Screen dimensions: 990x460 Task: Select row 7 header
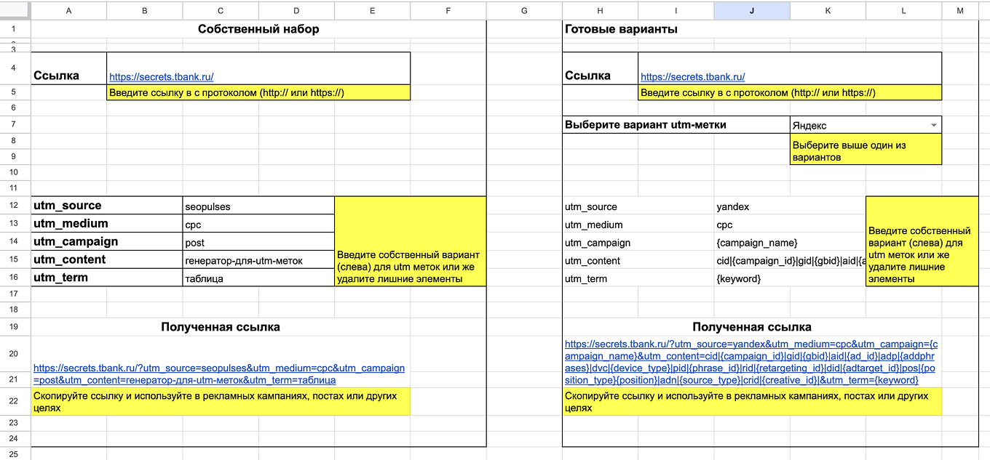(x=15, y=124)
